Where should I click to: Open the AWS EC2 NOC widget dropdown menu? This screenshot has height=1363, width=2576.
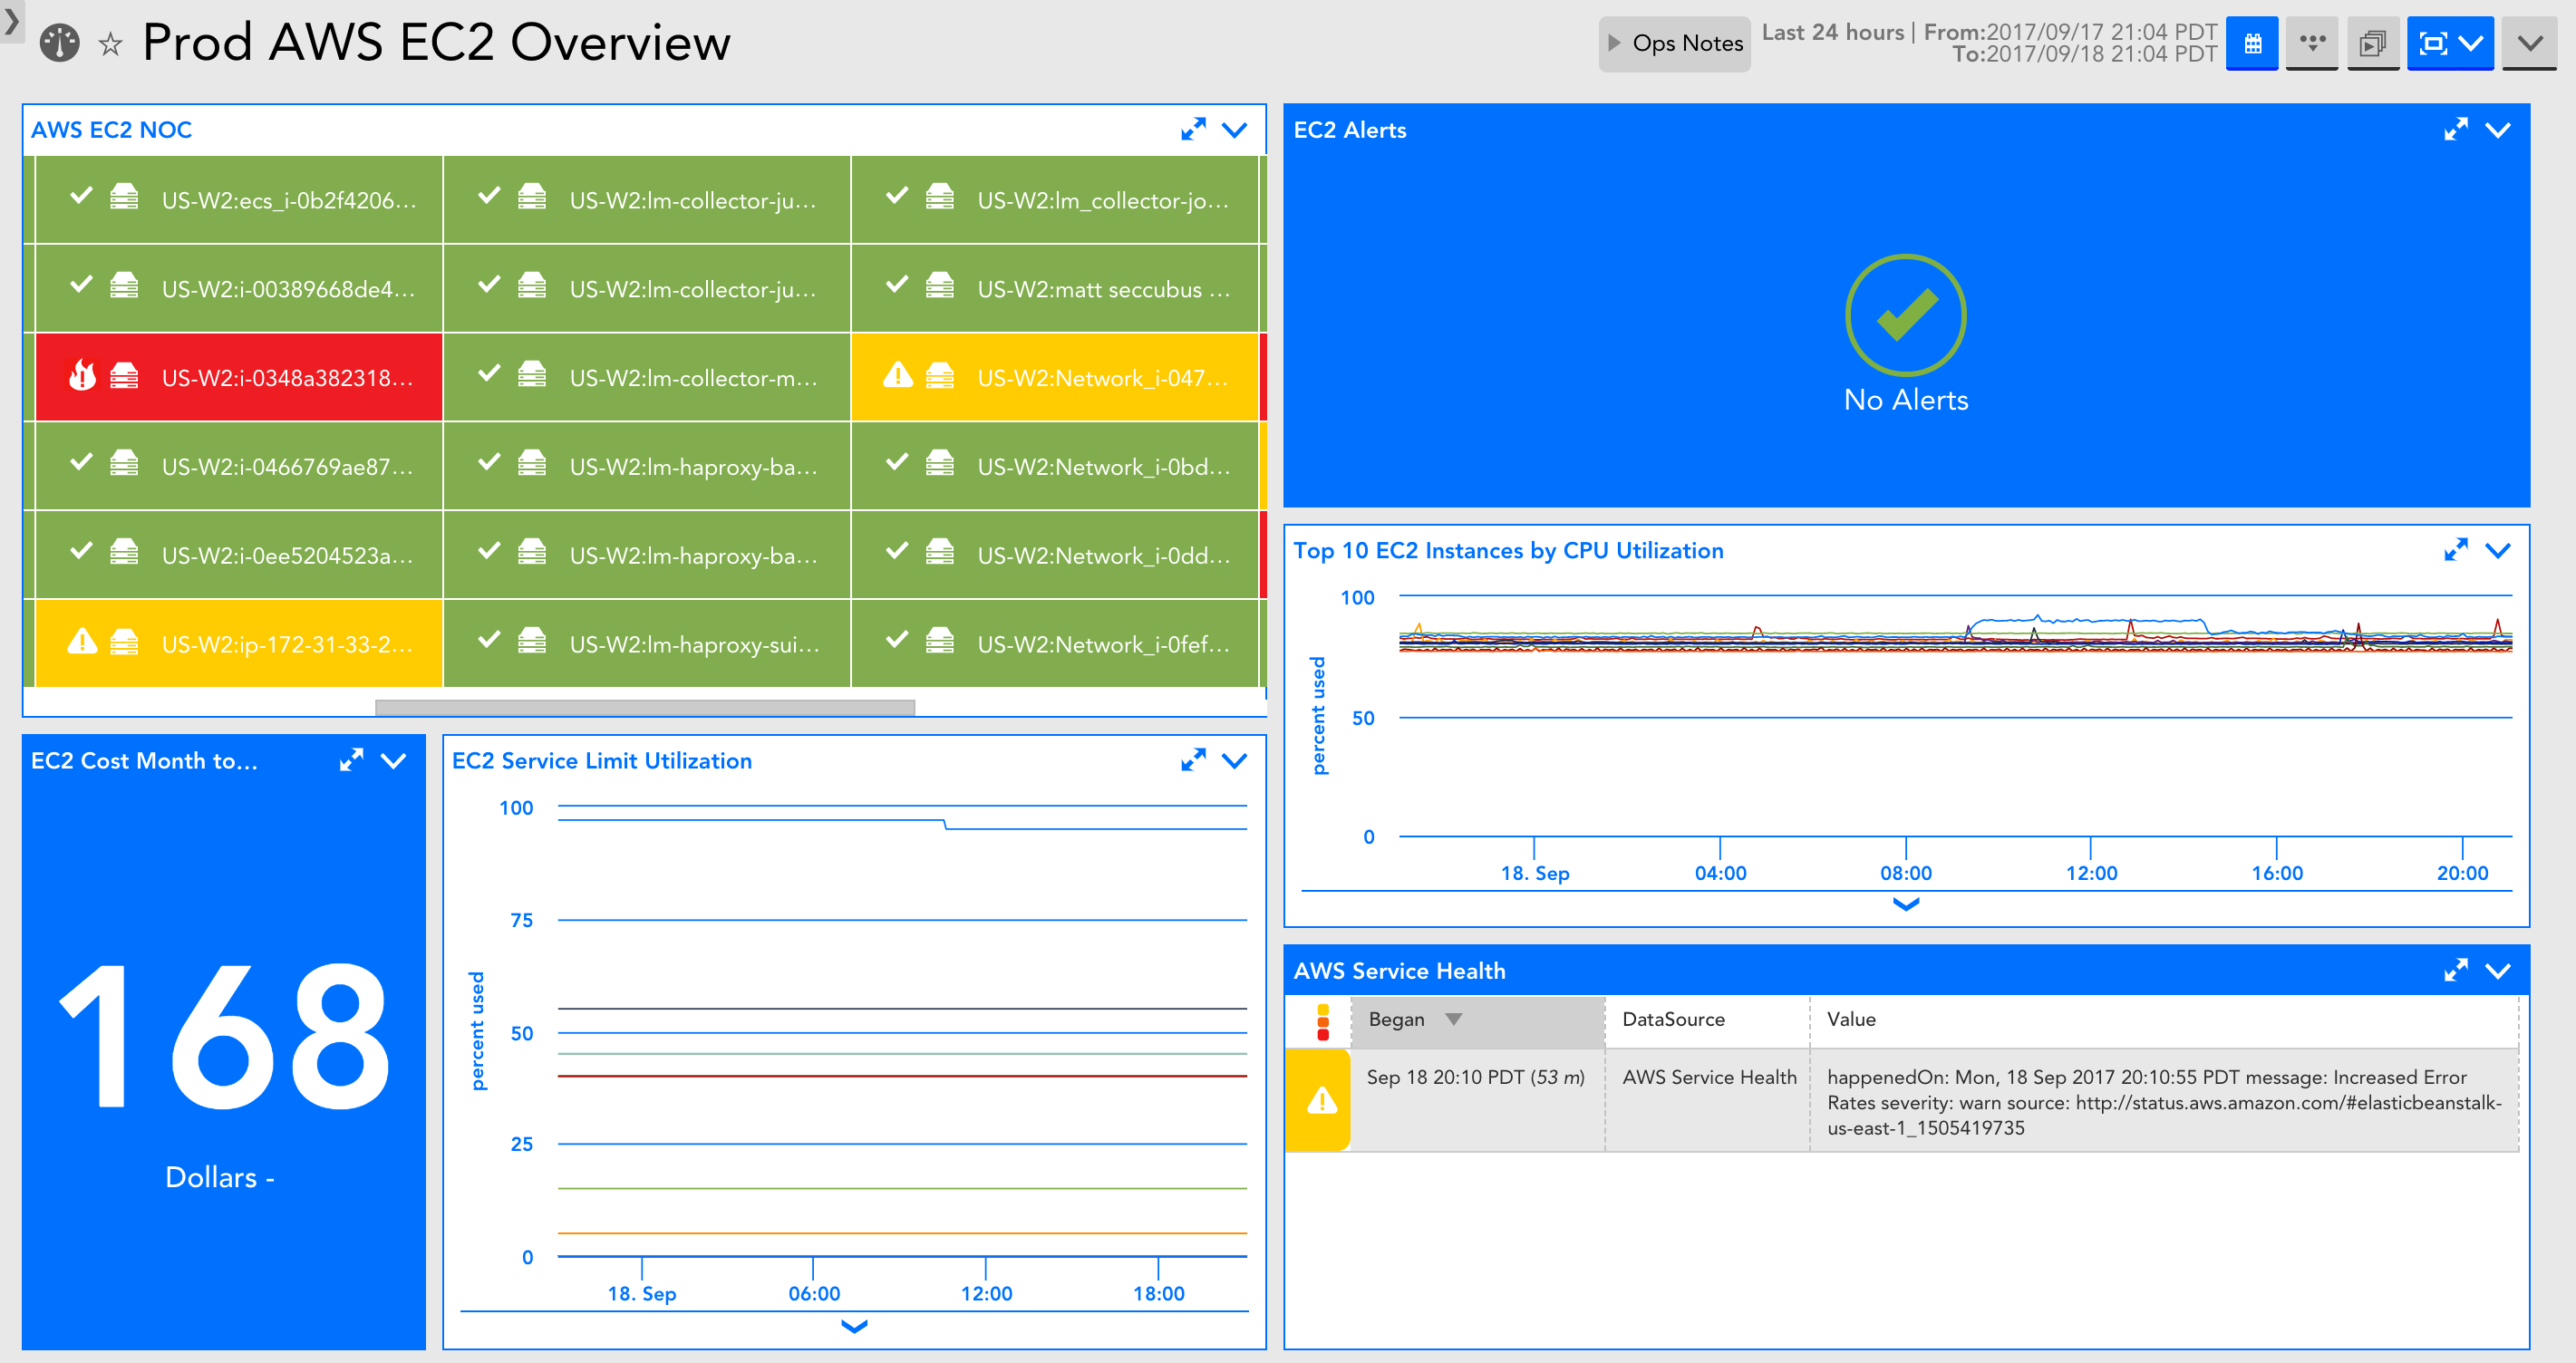[1235, 130]
